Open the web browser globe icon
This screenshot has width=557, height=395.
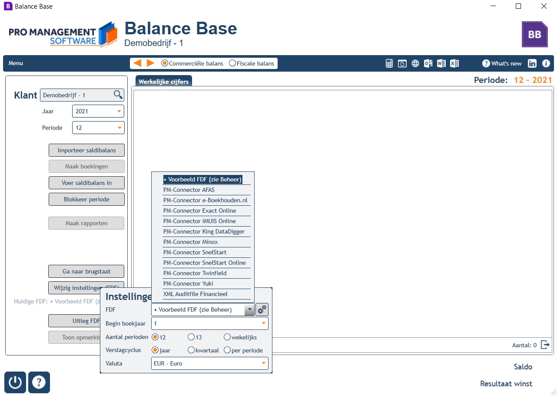tap(415, 63)
